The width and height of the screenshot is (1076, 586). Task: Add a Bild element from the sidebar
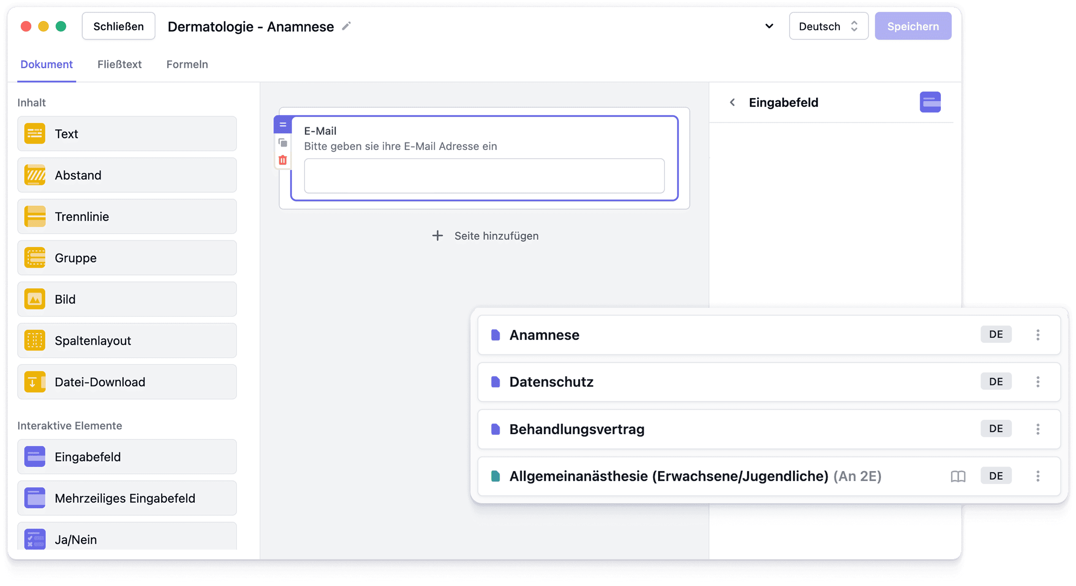pos(127,299)
